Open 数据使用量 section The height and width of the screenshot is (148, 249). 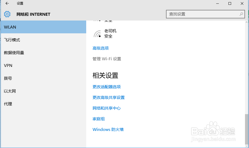pos(44,53)
